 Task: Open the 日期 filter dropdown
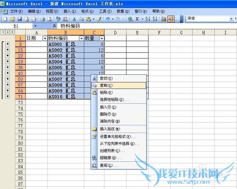(x=45, y=38)
